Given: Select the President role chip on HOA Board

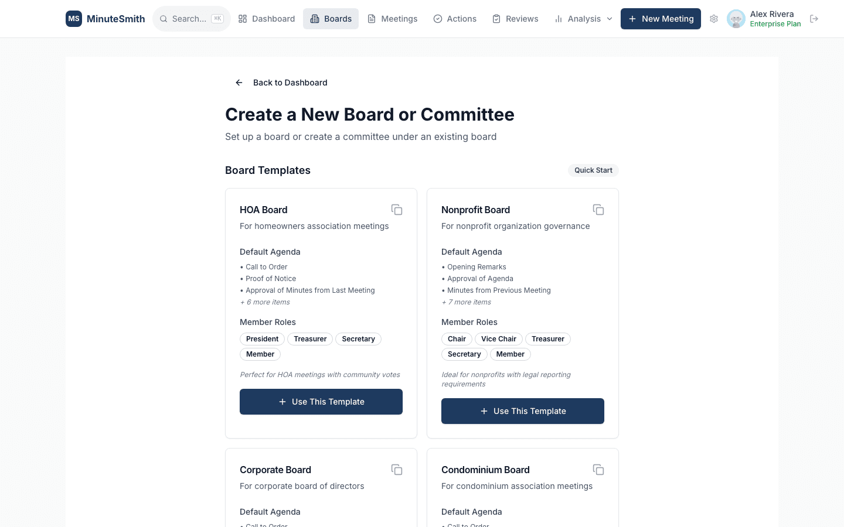Looking at the screenshot, I should (x=262, y=338).
